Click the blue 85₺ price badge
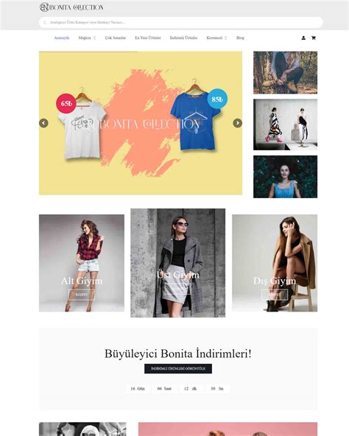 [217, 99]
